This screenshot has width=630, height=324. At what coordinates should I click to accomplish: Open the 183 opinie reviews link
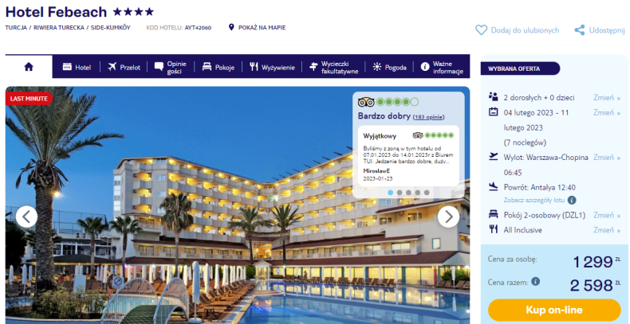429,117
